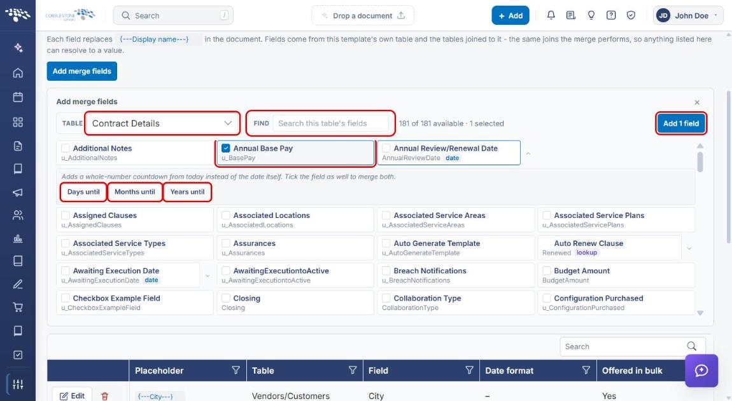Click the global Search field
The image size is (732, 401).
point(173,15)
